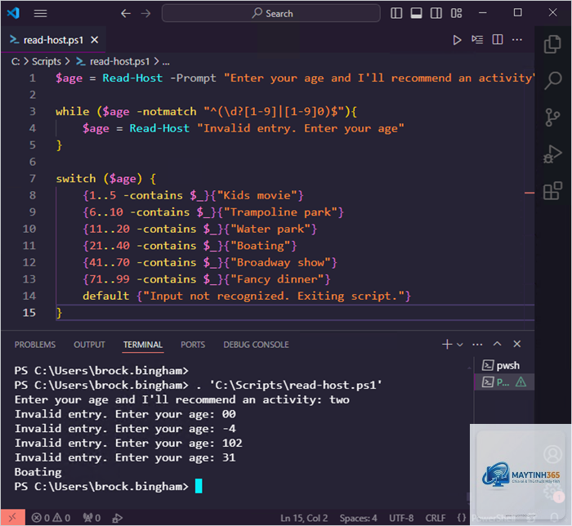Select the pwsh terminal instance

tap(504, 365)
